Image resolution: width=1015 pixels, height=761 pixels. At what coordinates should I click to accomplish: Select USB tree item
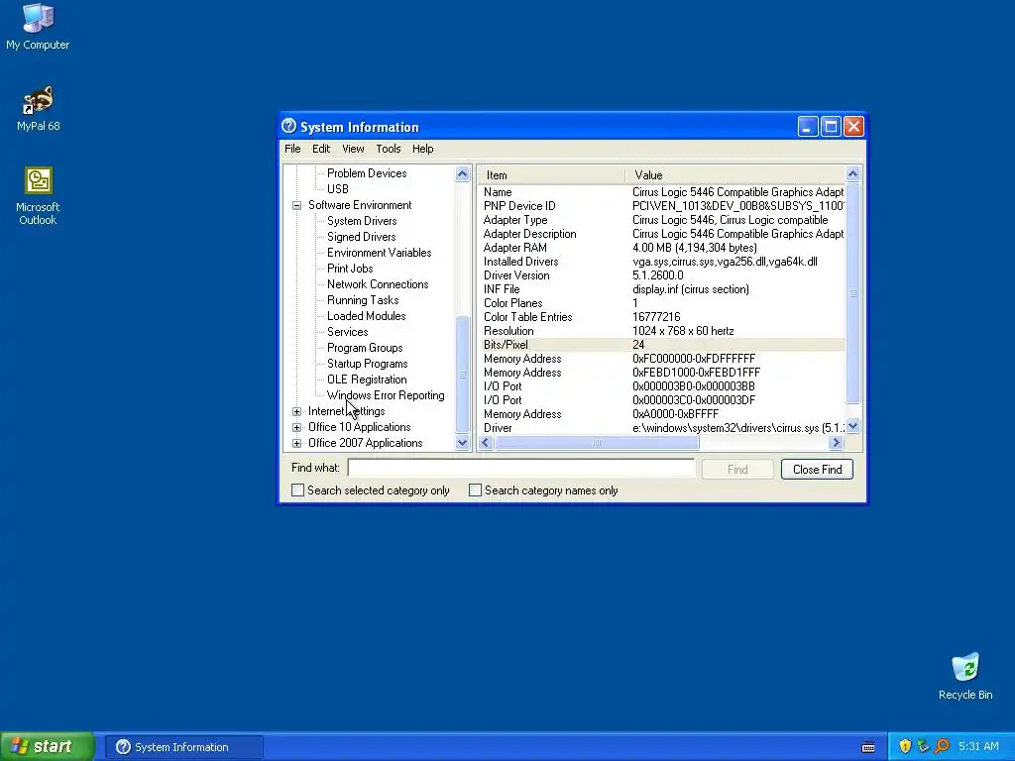tap(337, 189)
